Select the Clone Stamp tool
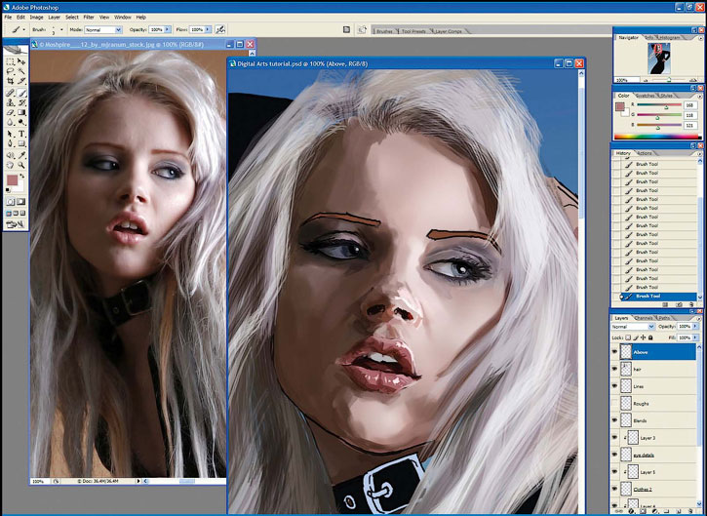The height and width of the screenshot is (516, 707). (x=10, y=102)
